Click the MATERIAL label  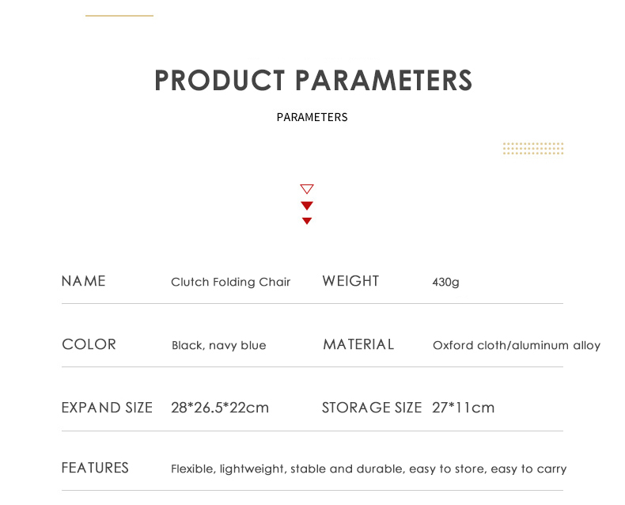coord(358,344)
